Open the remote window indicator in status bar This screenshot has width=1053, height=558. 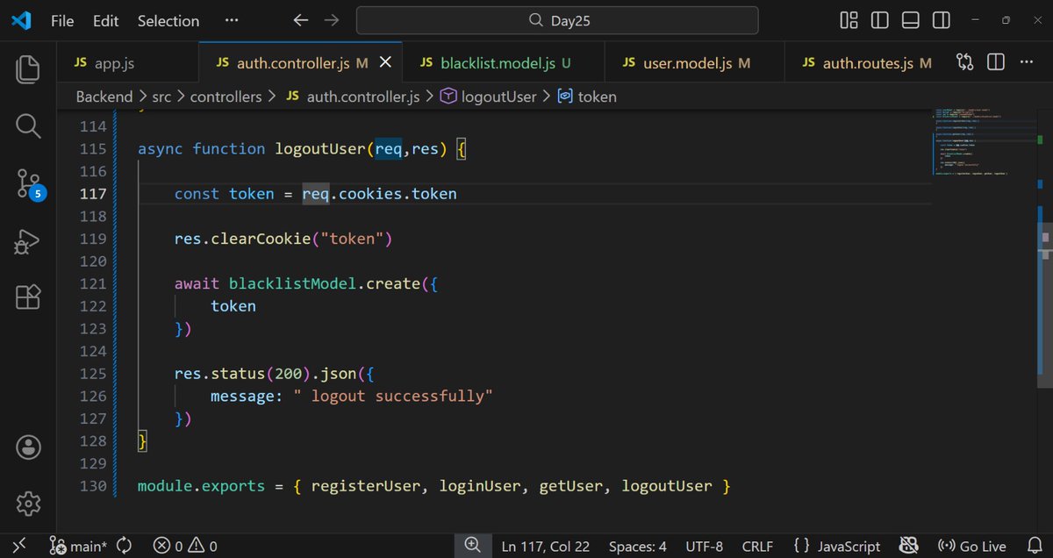click(x=19, y=546)
